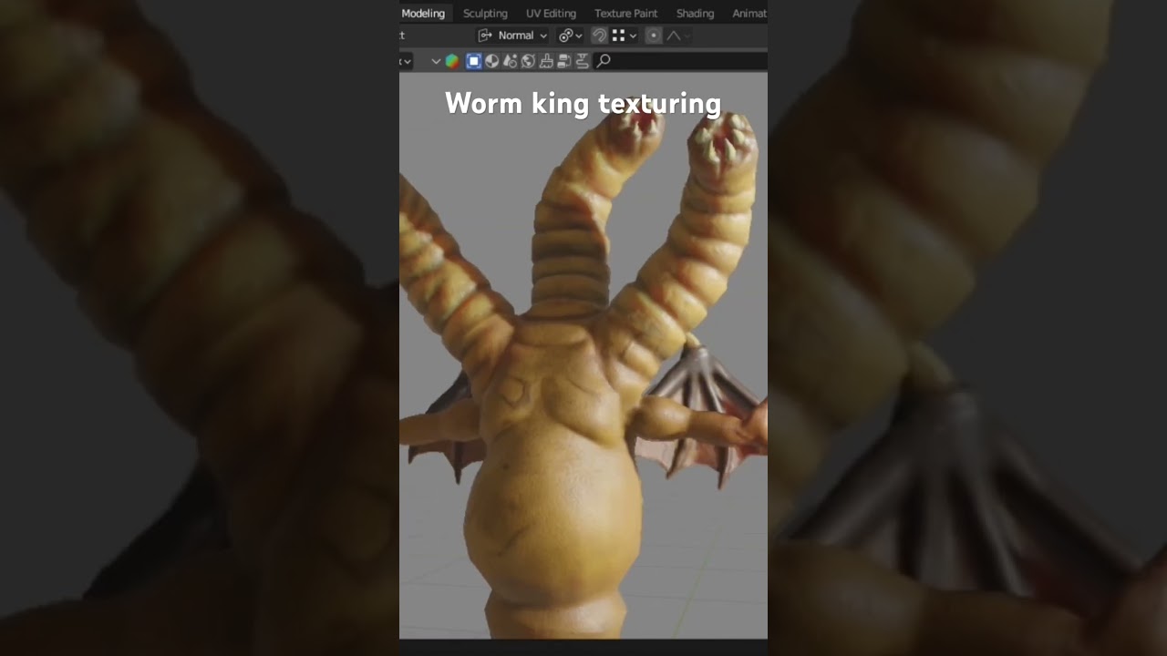1167x656 pixels.
Task: Select the World globe filter icon
Action: coord(528,61)
